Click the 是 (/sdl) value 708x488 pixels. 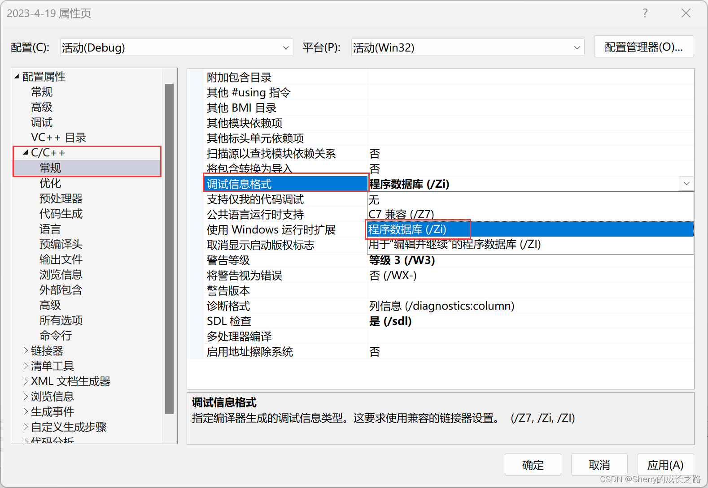point(390,321)
